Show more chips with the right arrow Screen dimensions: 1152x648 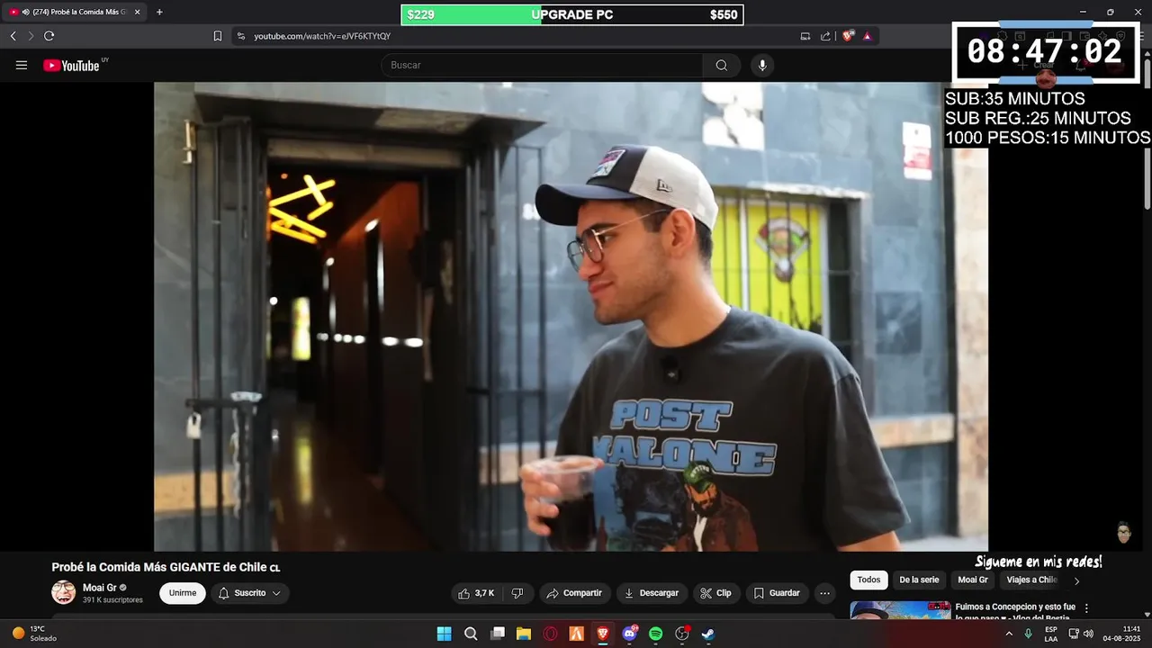[x=1076, y=580]
